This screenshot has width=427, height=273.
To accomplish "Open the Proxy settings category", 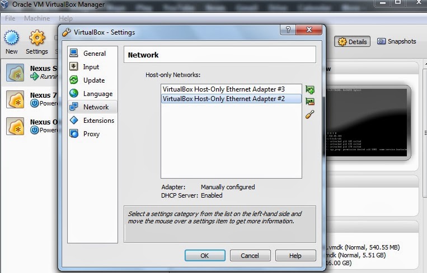I will [92, 133].
